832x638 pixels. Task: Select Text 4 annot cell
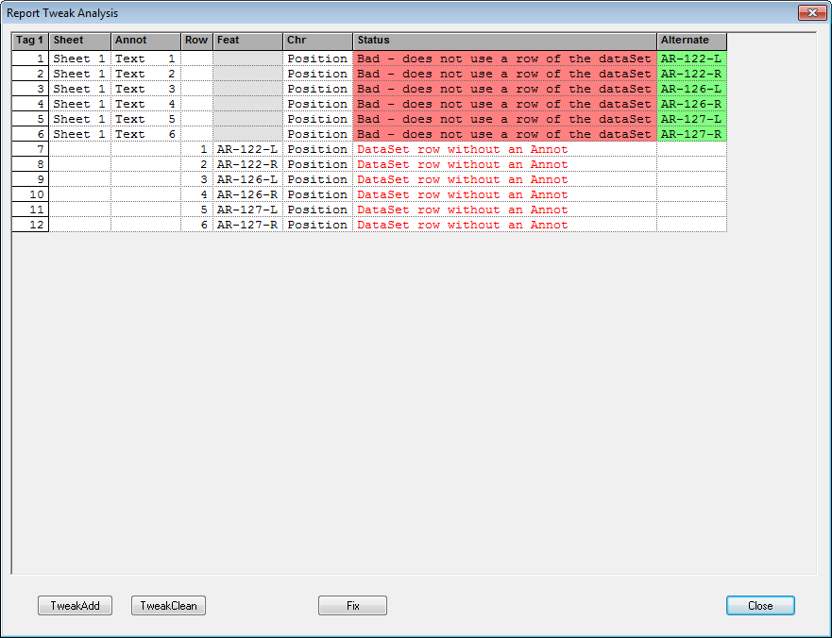(145, 104)
